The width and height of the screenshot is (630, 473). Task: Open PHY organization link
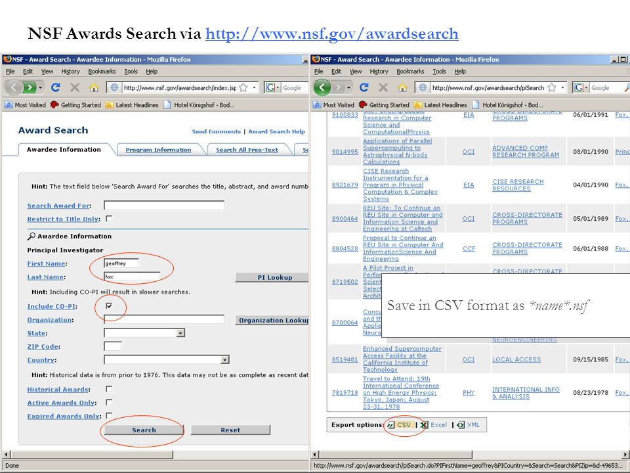469,393
